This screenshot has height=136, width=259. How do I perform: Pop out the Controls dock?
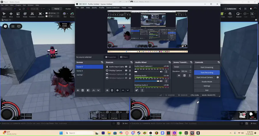(x=218, y=62)
